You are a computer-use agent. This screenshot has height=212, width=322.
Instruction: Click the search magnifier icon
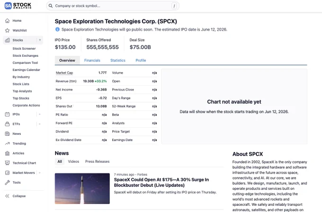pyautogui.click(x=51, y=6)
